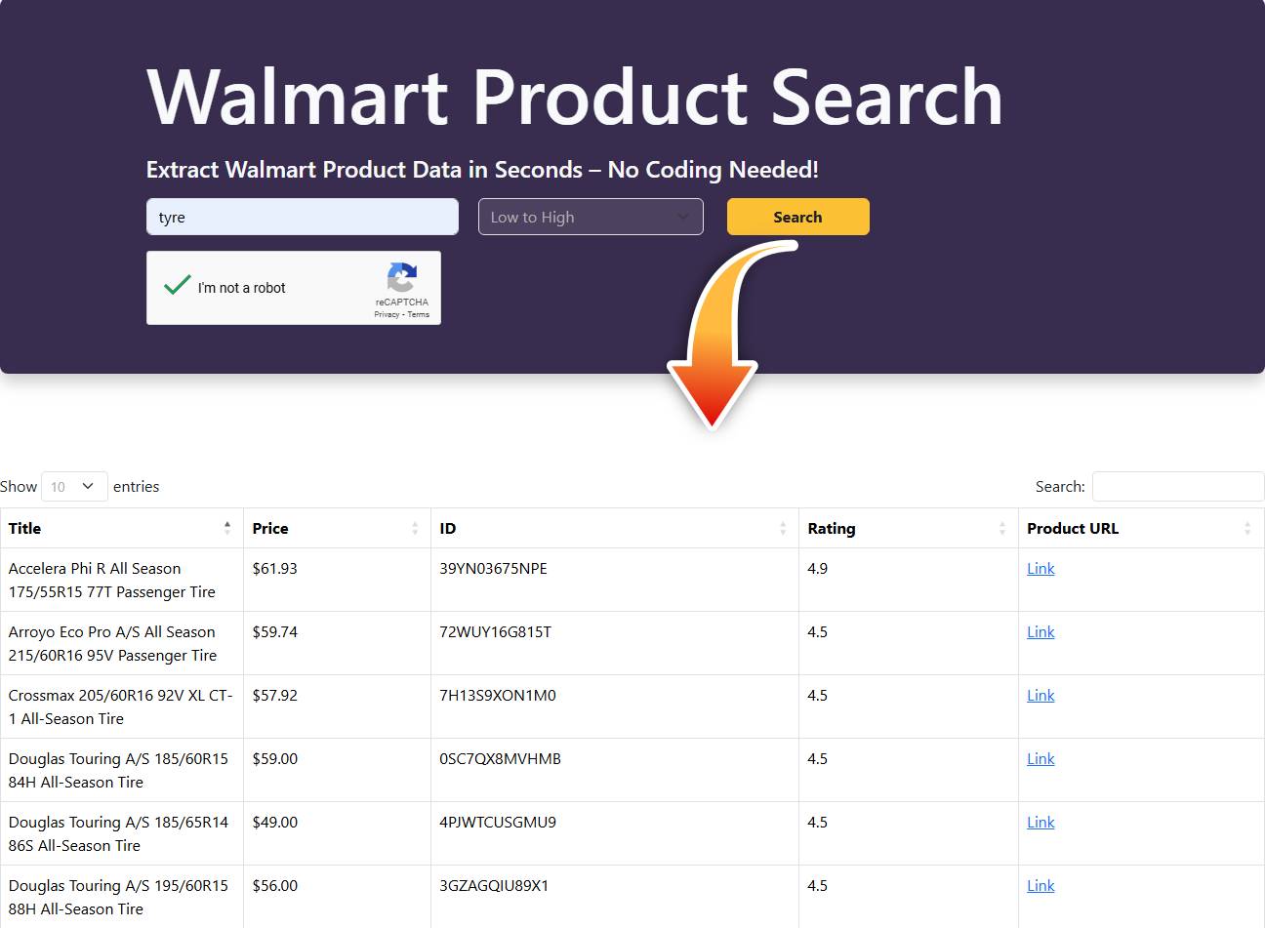Open the Low to High sort dropdown
Image resolution: width=1265 pixels, height=928 pixels.
click(591, 217)
